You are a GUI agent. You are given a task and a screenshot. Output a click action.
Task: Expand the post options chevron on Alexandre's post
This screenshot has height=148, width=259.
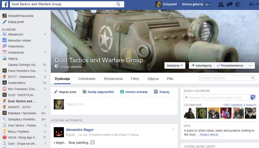pos(173,129)
